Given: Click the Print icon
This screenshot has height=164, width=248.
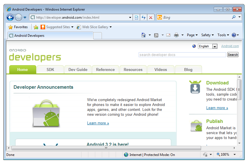Looking at the screenshot, I should click(176, 35).
